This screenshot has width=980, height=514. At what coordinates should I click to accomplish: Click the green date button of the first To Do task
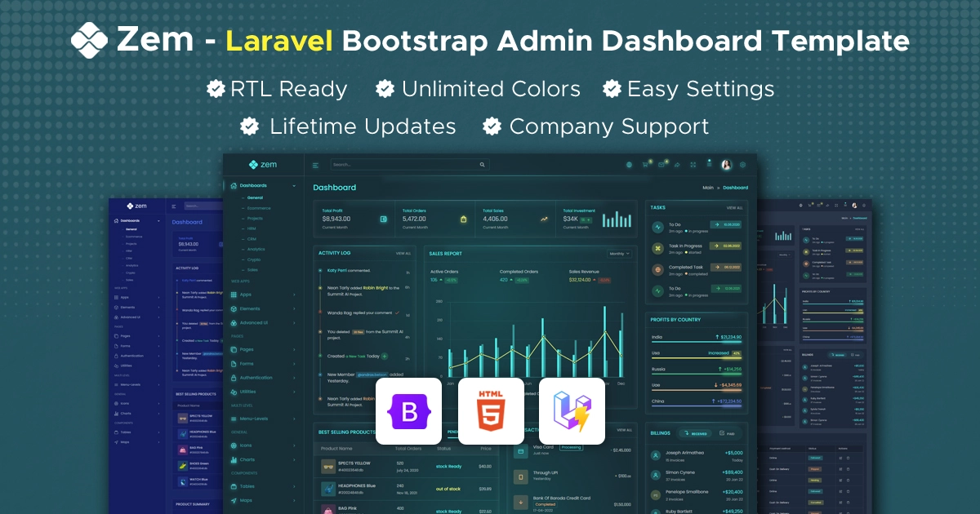coord(725,224)
